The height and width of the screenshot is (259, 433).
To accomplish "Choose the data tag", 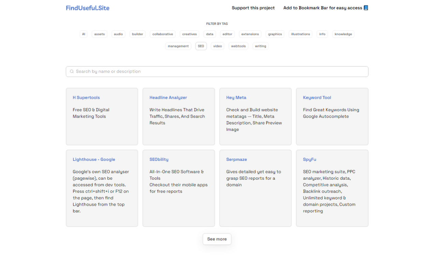I will click(x=210, y=34).
